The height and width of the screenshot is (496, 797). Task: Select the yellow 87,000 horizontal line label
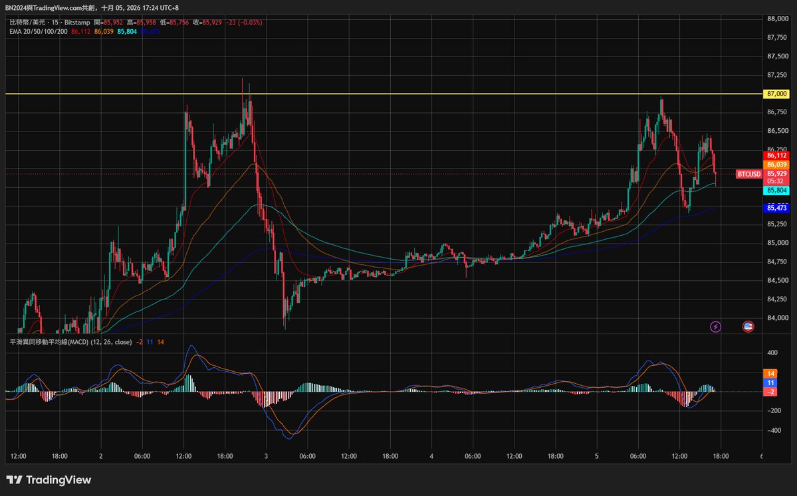coord(776,94)
